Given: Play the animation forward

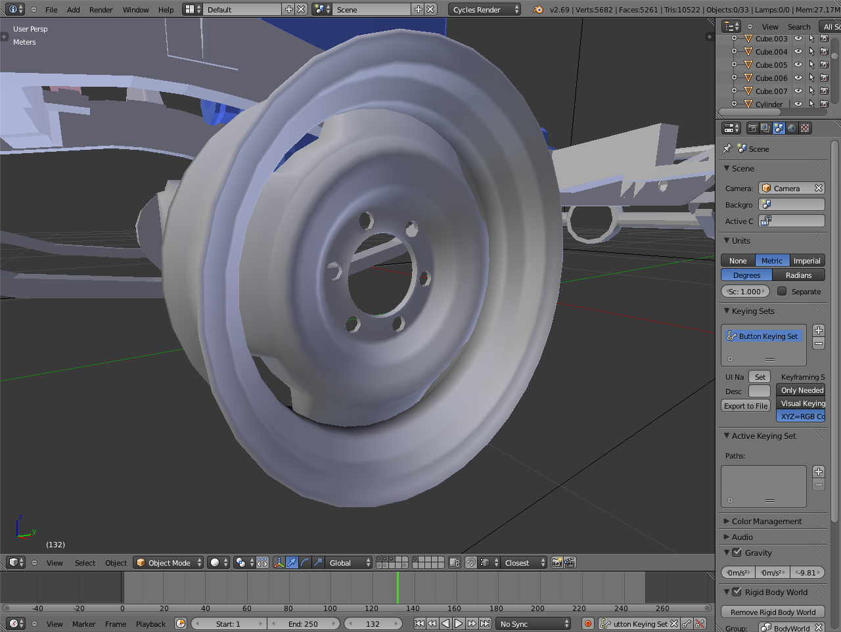Looking at the screenshot, I should coord(459,623).
